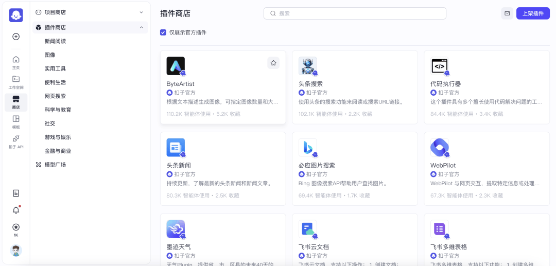
Task: Click the mail icon beside 上架插件
Action: coord(507,13)
